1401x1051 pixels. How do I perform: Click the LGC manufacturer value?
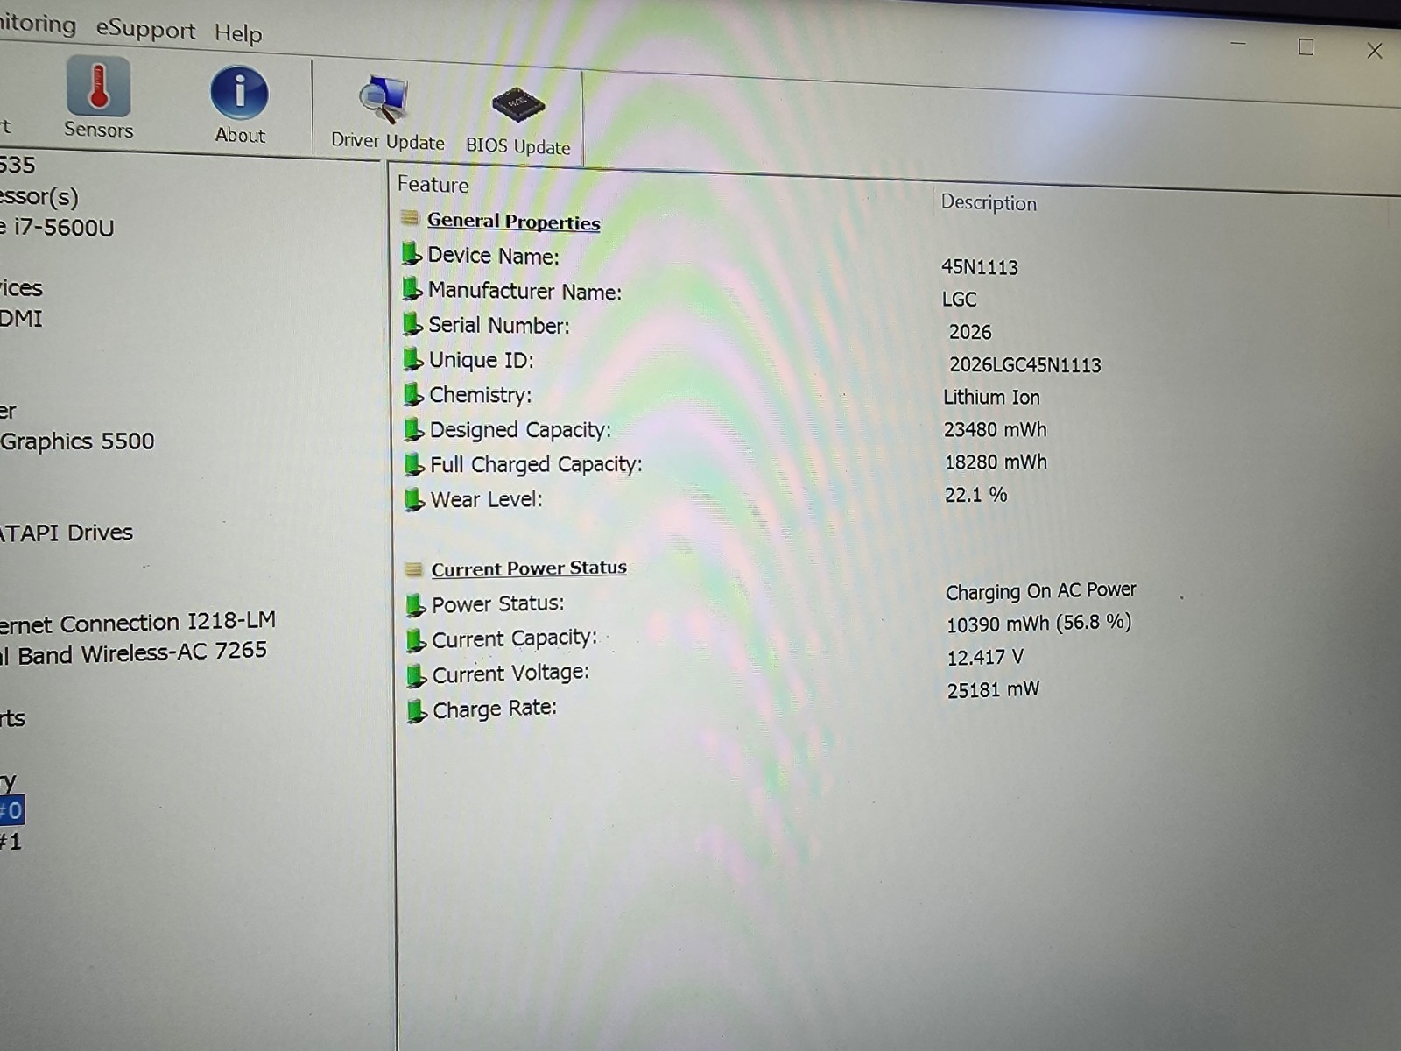(x=959, y=300)
